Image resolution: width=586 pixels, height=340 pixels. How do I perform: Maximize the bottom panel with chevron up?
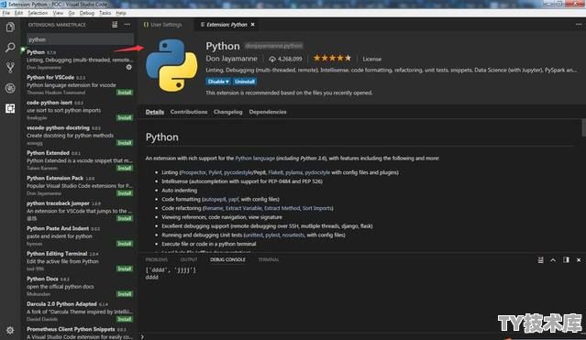point(553,260)
